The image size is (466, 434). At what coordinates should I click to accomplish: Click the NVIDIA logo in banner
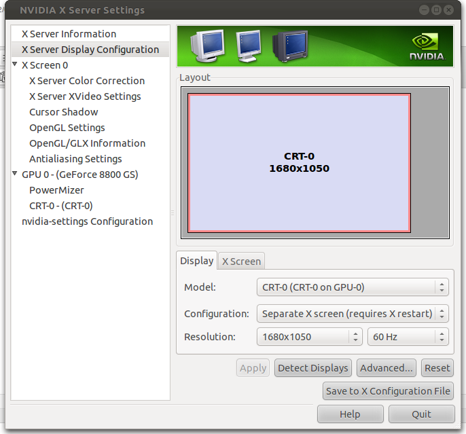click(427, 47)
